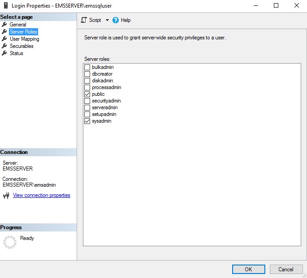This screenshot has height=278, width=307.
Task: Click the wrench icon beside Server Roles
Action: click(x=4, y=32)
